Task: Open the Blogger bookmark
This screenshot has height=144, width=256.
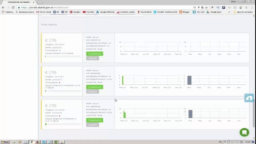Action: point(185,12)
